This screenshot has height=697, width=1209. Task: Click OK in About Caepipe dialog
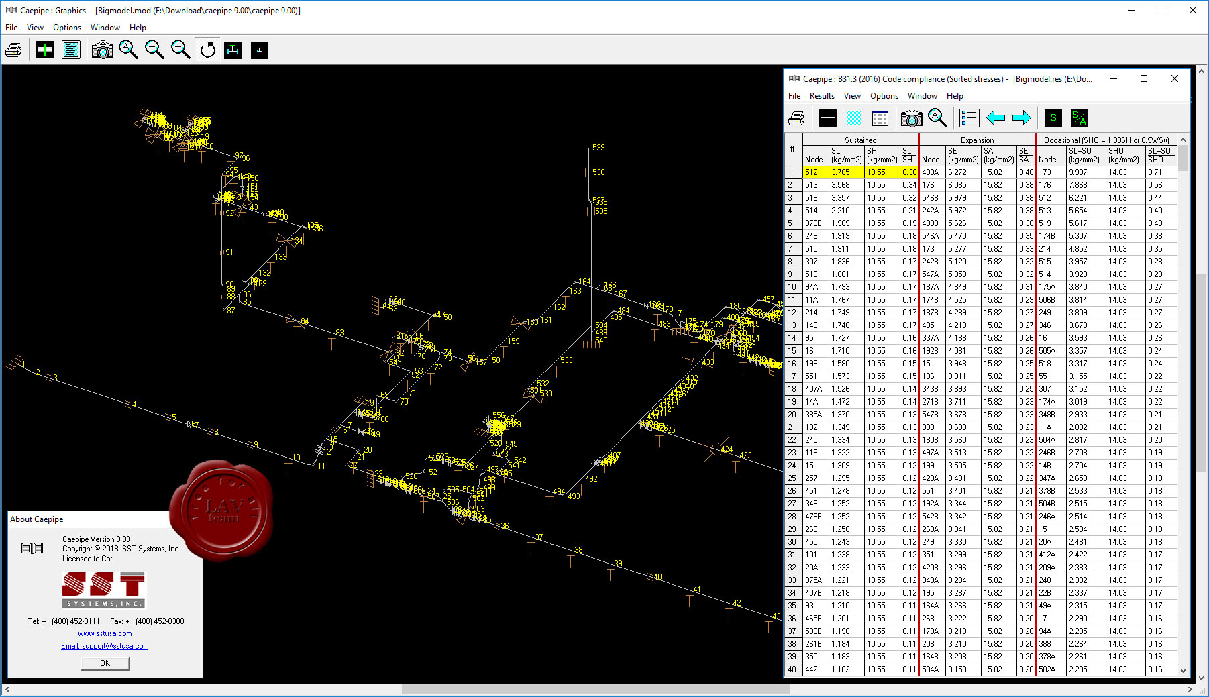[105, 663]
